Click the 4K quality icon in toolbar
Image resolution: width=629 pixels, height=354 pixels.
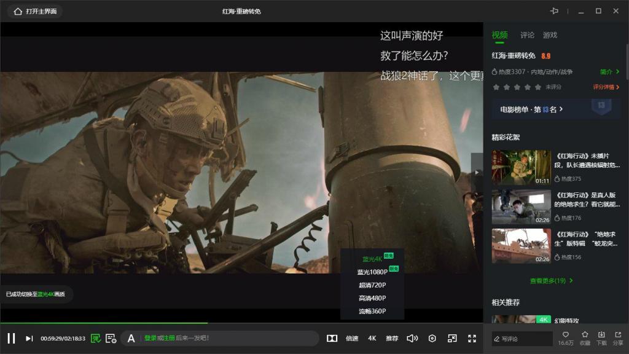click(x=372, y=338)
